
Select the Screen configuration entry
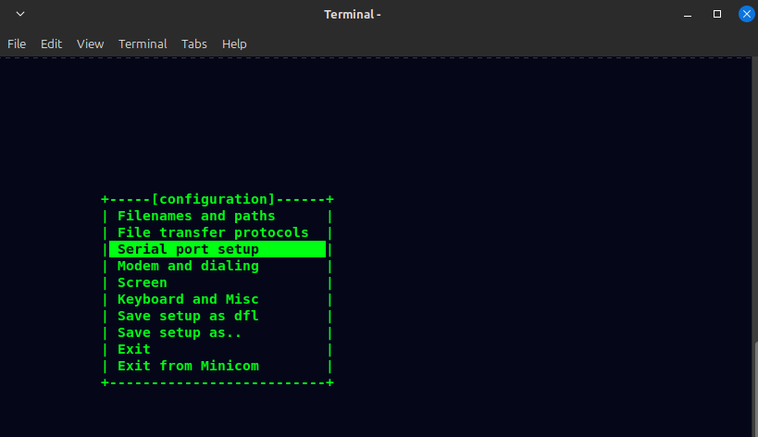pos(143,282)
